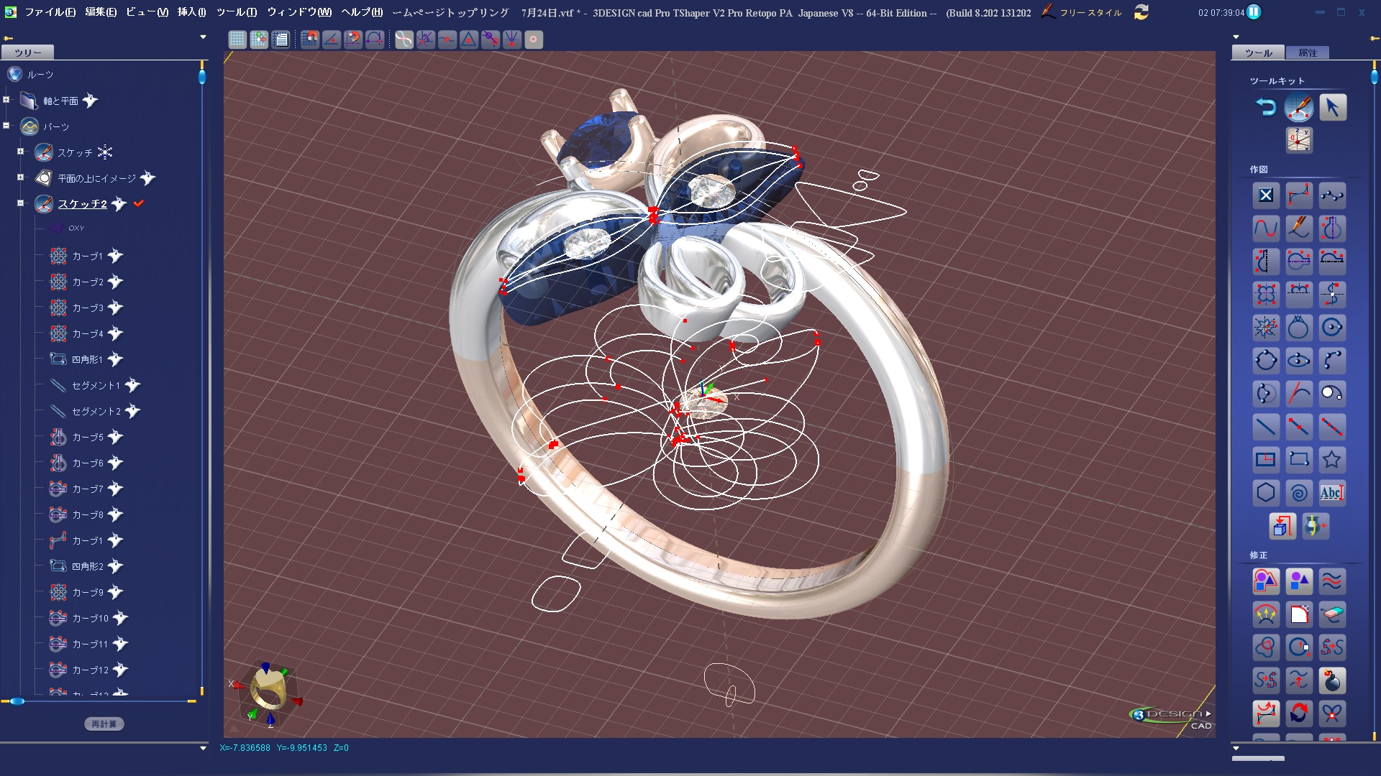1381x776 pixels.
Task: Open the tree panel bottom dropdown arrow
Action: pos(203,748)
